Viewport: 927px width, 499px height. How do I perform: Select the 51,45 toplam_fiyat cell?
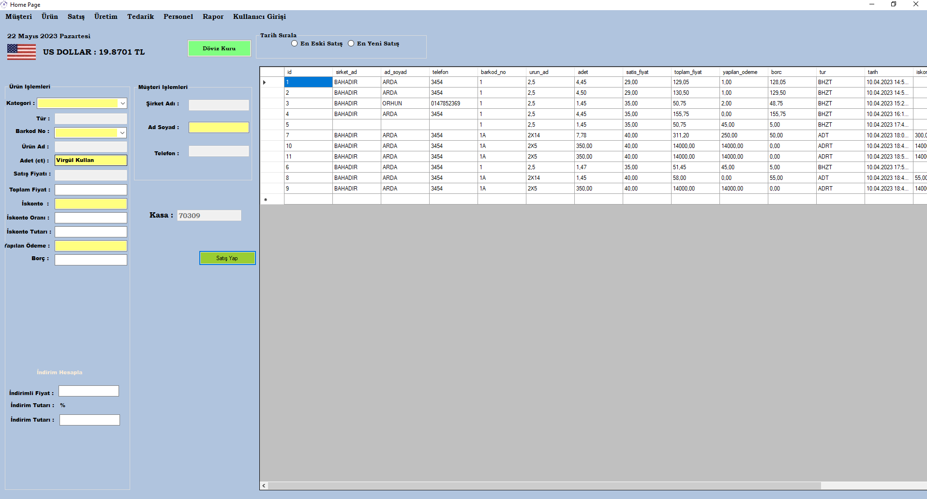click(x=695, y=167)
